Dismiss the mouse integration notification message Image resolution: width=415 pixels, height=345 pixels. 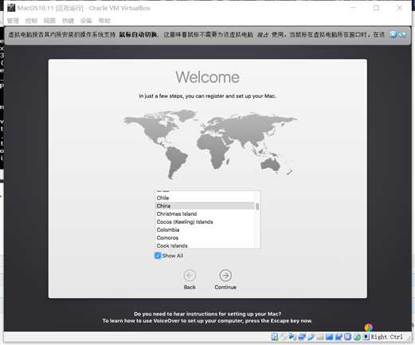click(x=393, y=34)
